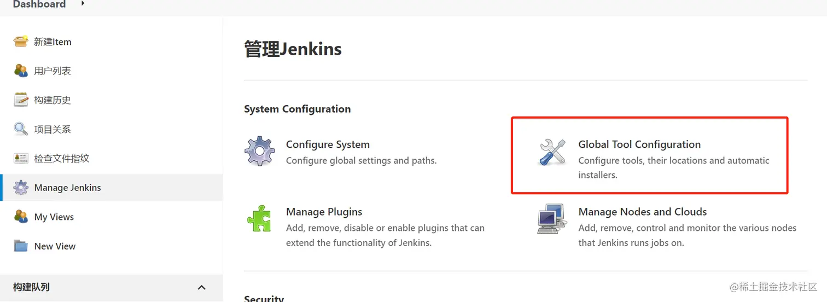
Task: Click the 构建历史 notepad icon
Action: (21, 100)
